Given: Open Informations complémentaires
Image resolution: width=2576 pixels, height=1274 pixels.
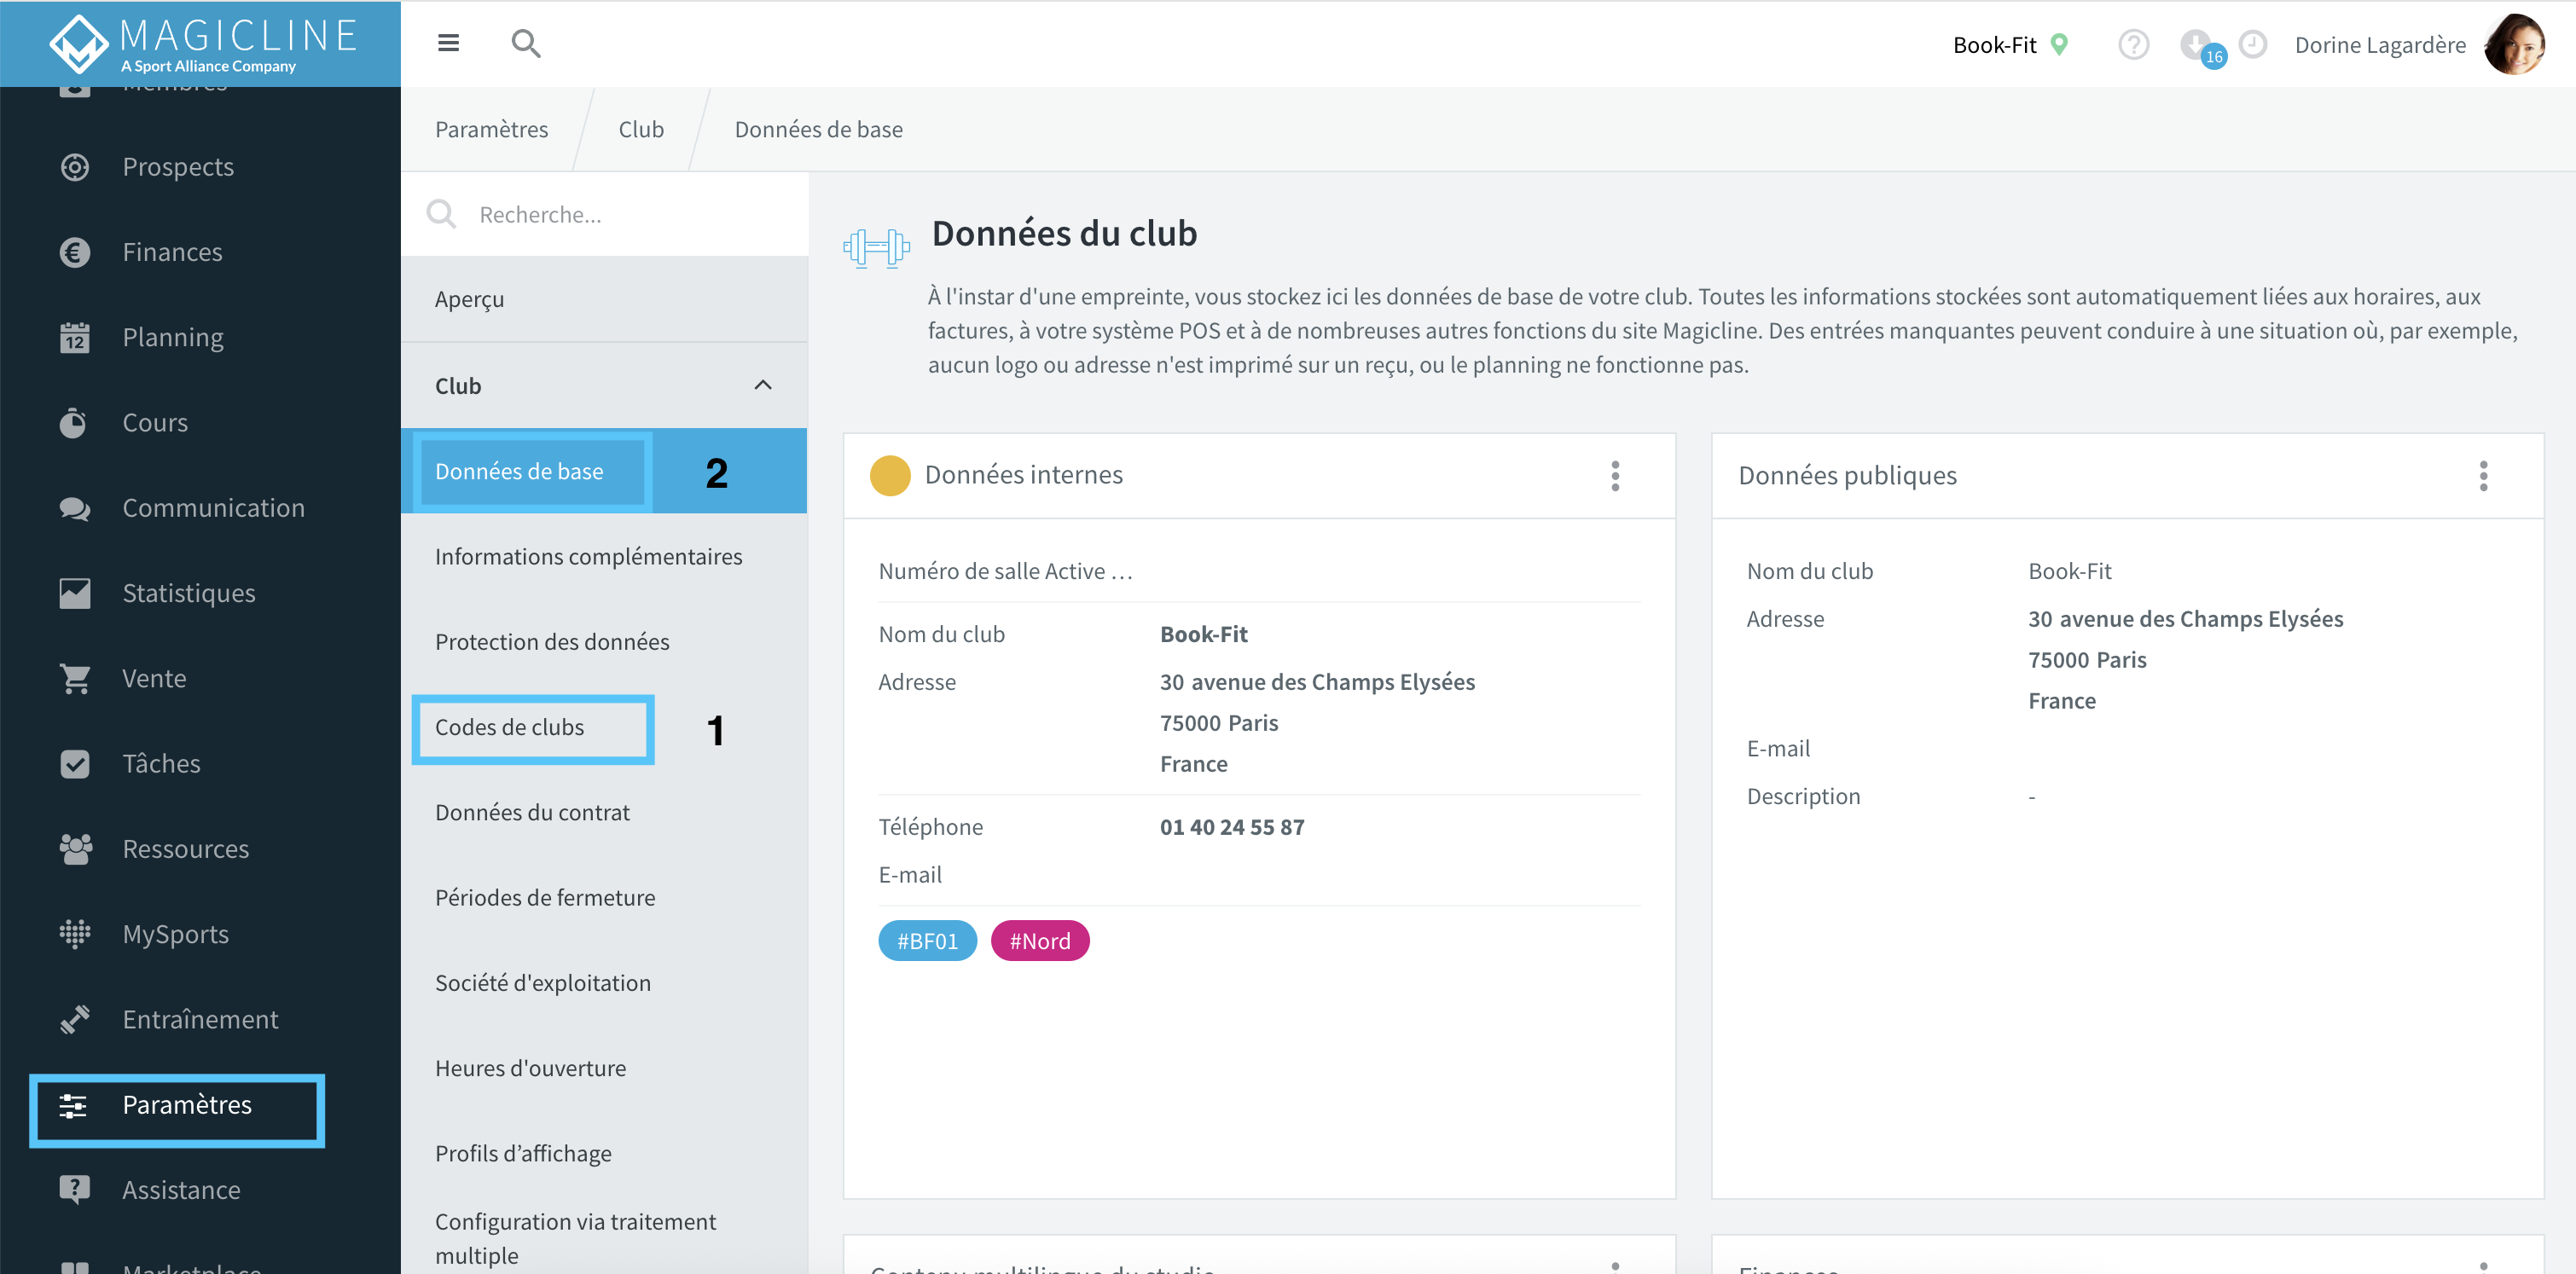Looking at the screenshot, I should point(604,556).
